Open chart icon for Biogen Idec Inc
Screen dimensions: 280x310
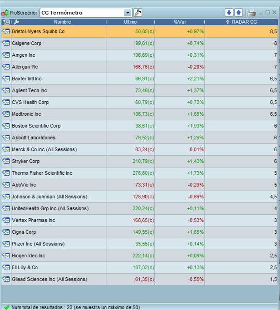(x=6, y=256)
